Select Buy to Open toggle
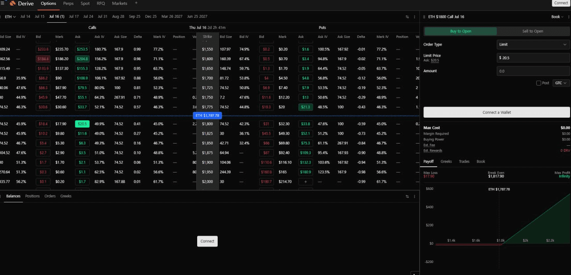 point(460,31)
